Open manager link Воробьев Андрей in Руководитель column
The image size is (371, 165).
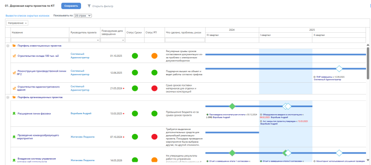[x=81, y=113]
